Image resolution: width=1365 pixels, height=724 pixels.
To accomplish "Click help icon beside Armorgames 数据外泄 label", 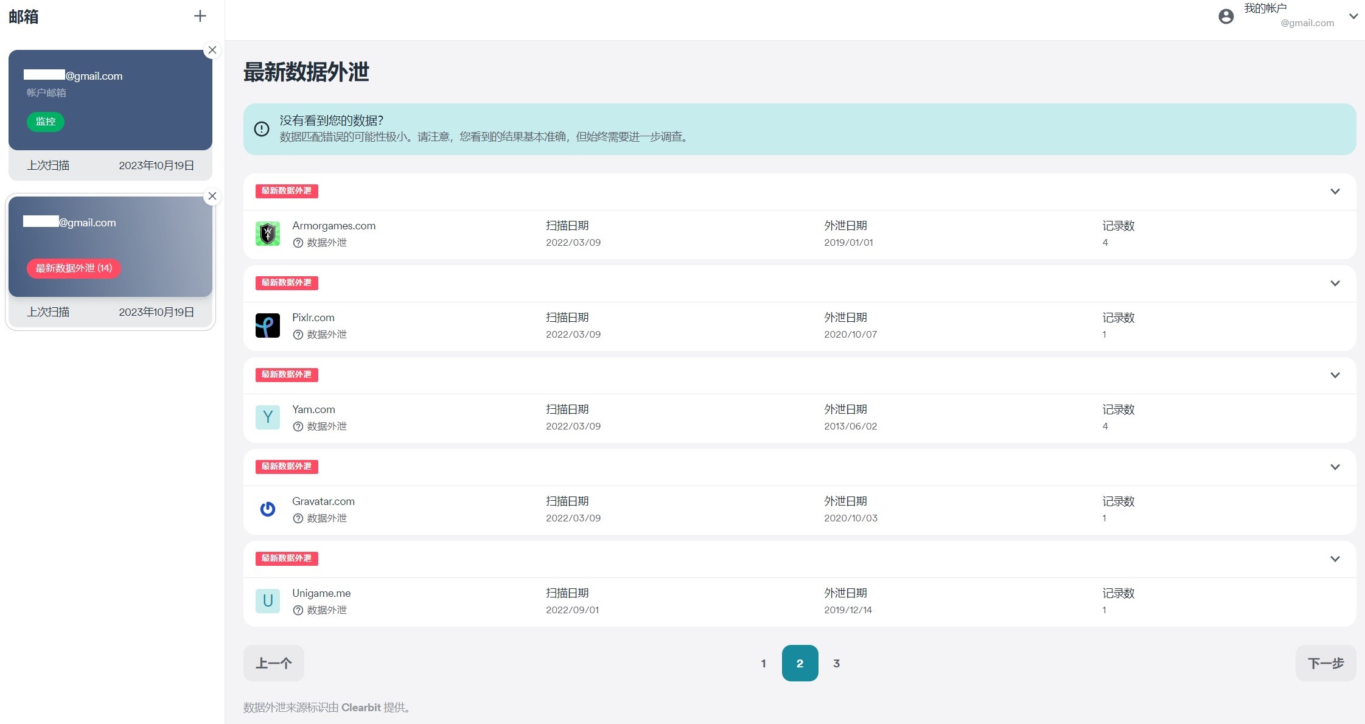I will [298, 243].
